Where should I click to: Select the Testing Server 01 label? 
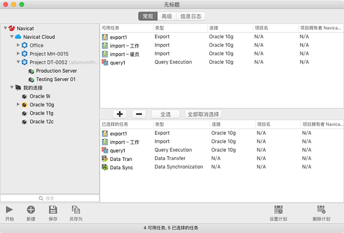56,79
